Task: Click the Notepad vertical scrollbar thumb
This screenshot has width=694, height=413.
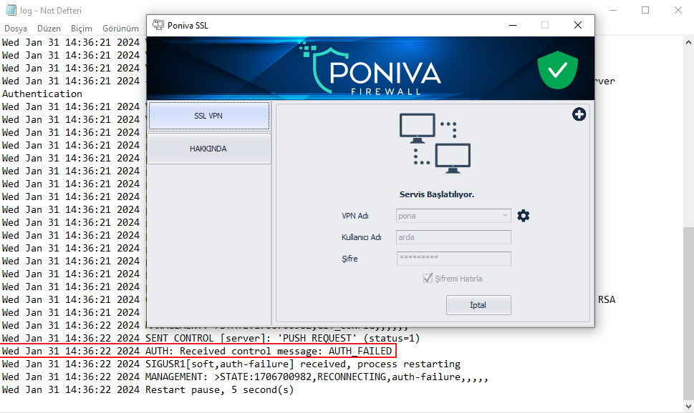Action: [688, 313]
